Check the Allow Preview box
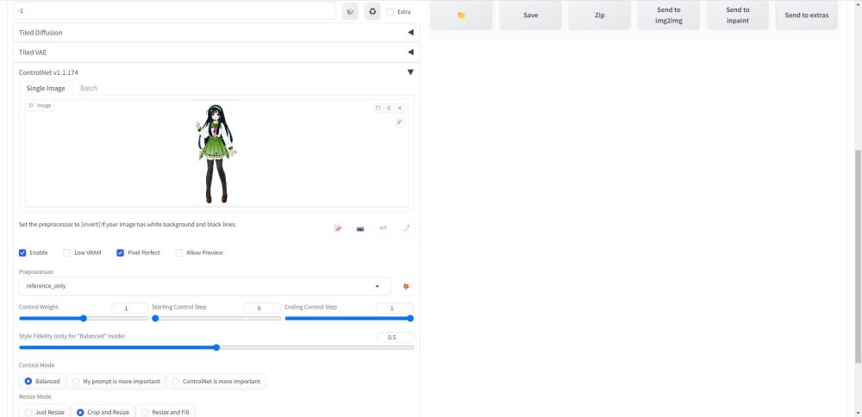The height and width of the screenshot is (417, 862). tap(179, 253)
